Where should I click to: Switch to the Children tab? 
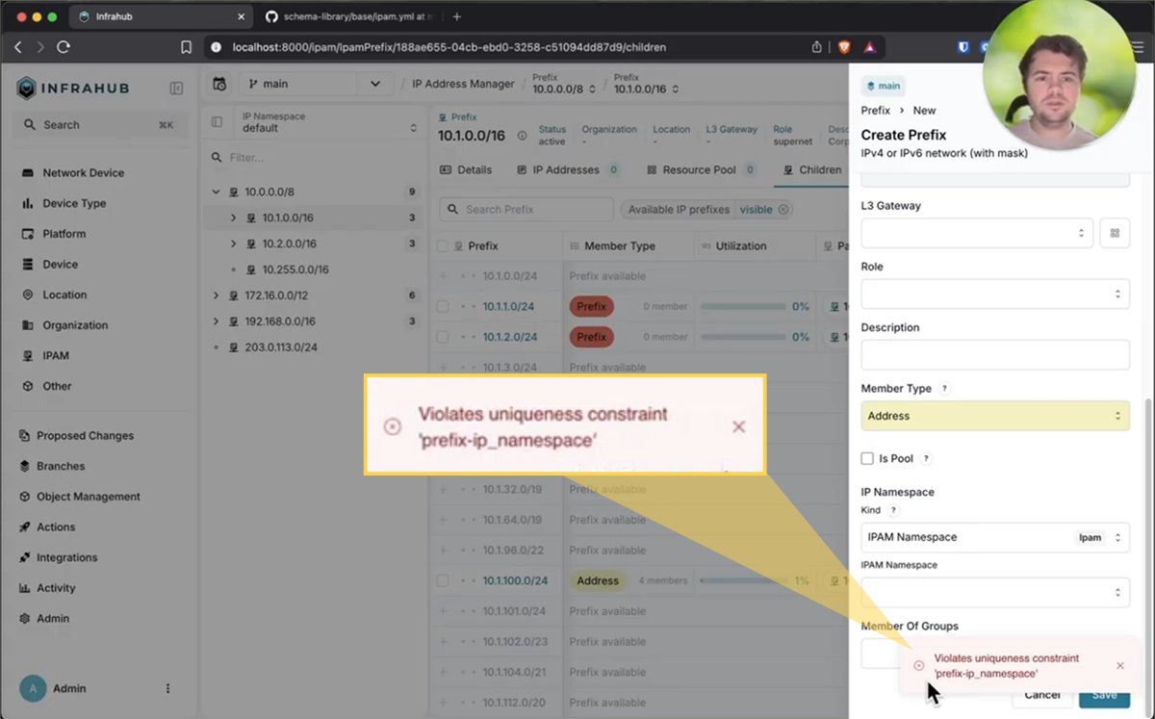(x=811, y=170)
